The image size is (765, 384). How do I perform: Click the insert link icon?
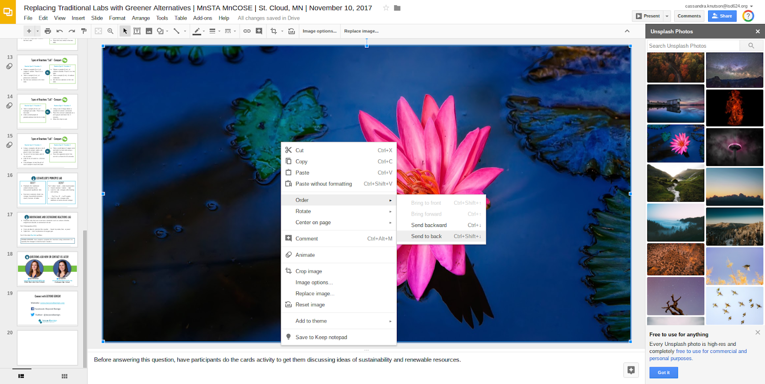click(247, 31)
